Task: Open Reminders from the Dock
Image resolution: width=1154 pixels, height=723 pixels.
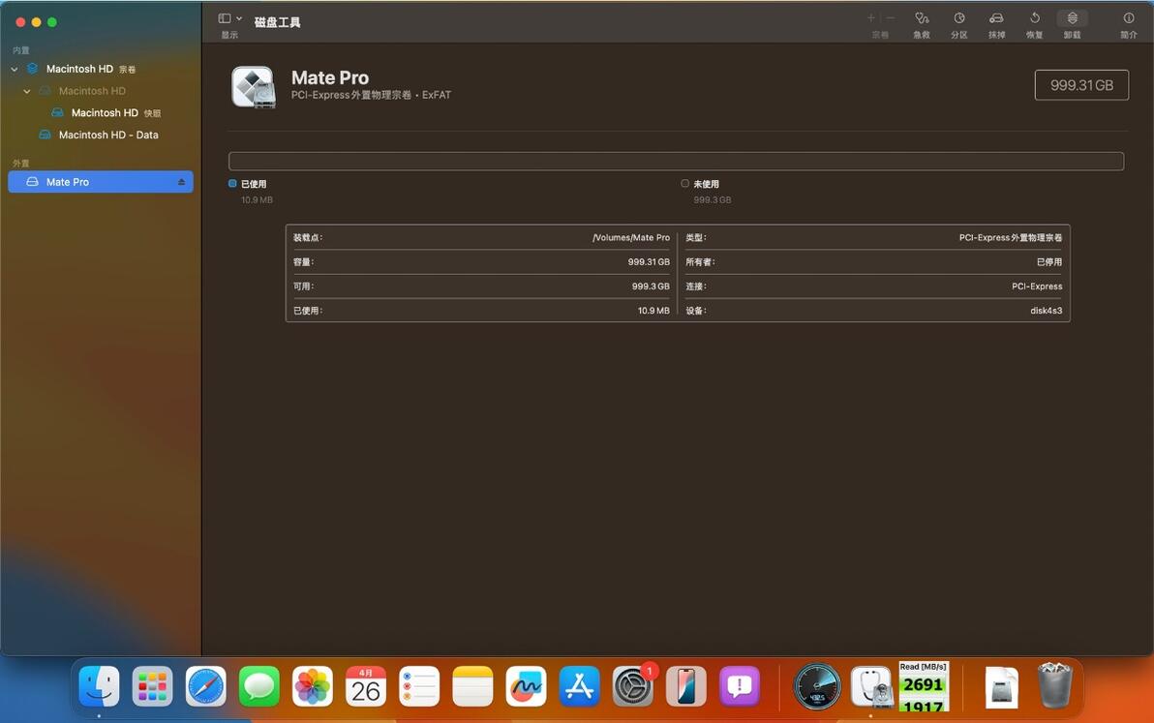Action: 419,687
